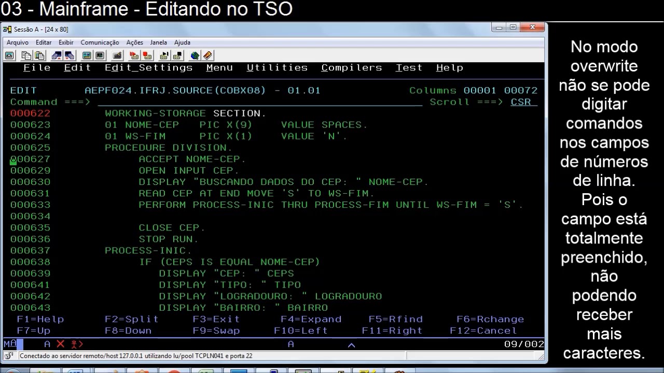Select ISPF Compilers action bar item

(352, 68)
